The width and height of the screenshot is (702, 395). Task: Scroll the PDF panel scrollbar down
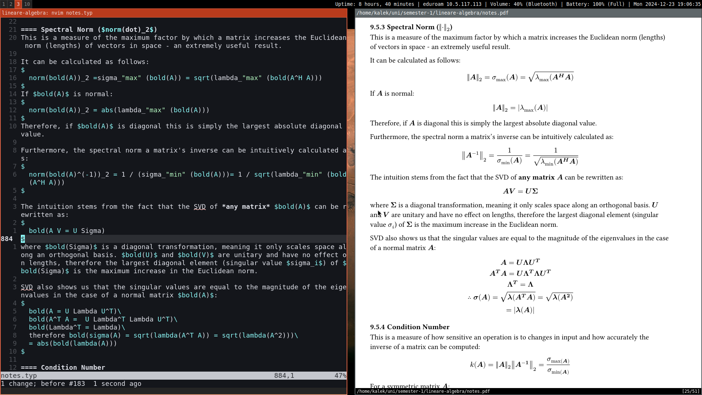(699, 381)
